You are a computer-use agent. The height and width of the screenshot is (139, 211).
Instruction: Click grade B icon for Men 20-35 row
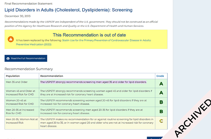click(161, 112)
